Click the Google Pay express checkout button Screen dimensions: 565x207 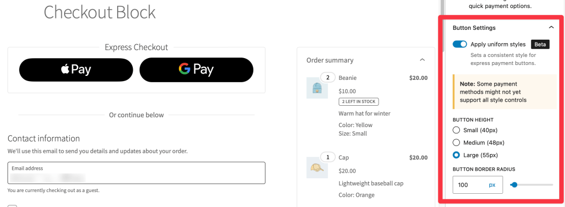196,70
